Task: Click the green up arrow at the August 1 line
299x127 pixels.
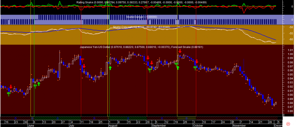Action: (110, 68)
